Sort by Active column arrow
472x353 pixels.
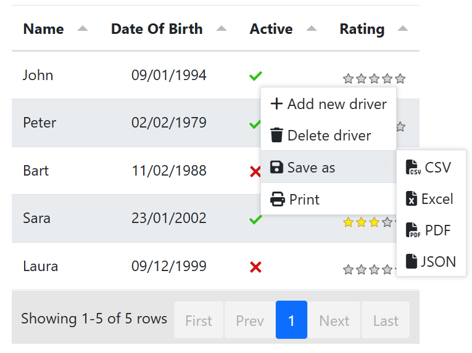point(312,29)
